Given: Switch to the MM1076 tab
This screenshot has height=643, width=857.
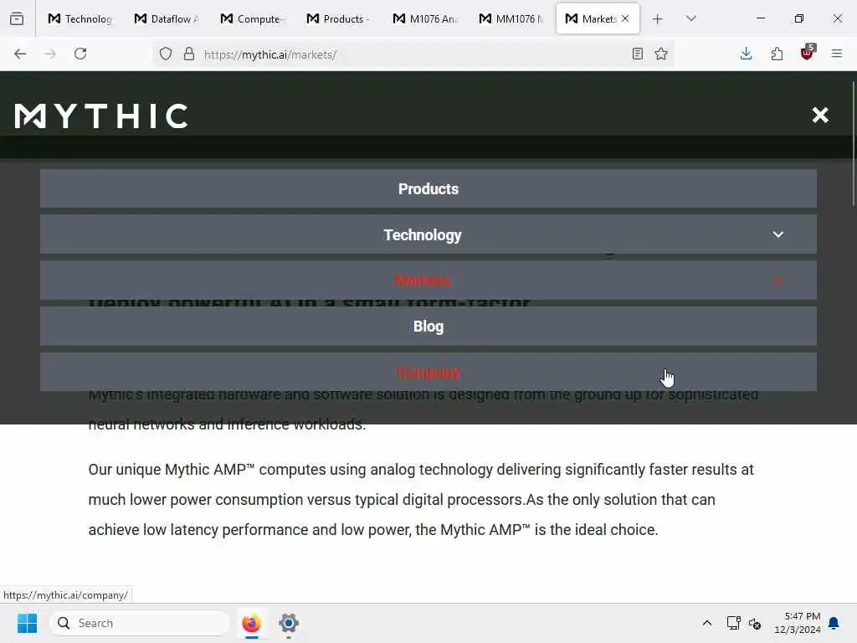Looking at the screenshot, I should tap(511, 18).
